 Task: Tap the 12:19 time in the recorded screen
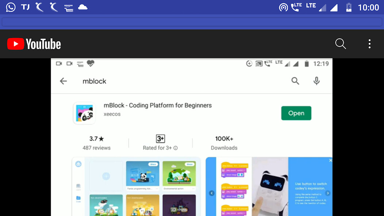[321, 64]
